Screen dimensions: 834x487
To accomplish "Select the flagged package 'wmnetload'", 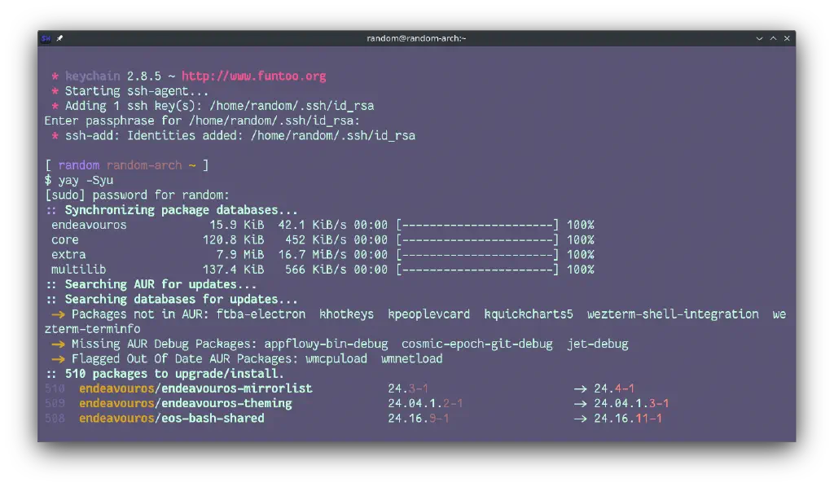I will tap(411, 359).
